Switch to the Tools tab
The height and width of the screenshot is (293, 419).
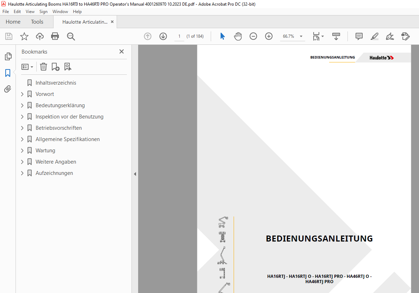pos(37,22)
